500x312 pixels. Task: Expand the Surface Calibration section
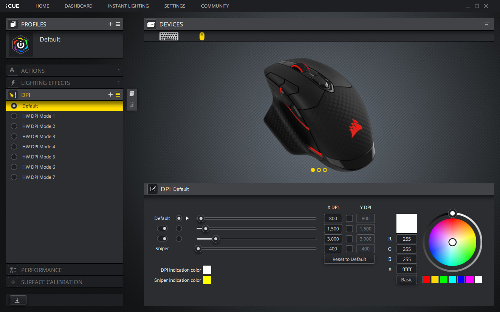(65, 282)
